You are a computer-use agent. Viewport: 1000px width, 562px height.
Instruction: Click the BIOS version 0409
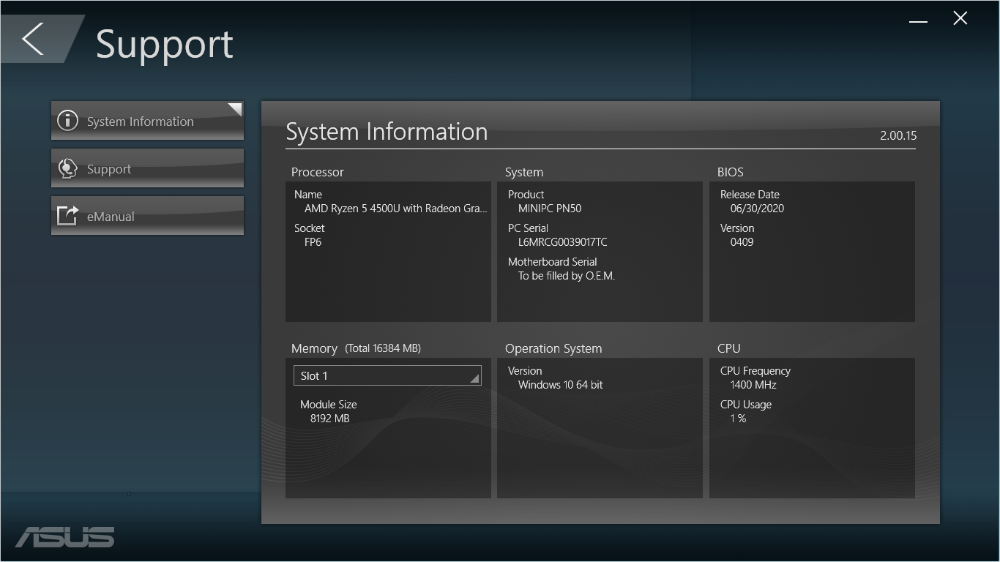742,242
